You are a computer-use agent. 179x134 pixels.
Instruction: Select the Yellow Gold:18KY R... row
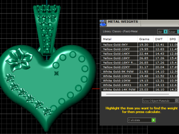pyautogui.click(x=139, y=63)
